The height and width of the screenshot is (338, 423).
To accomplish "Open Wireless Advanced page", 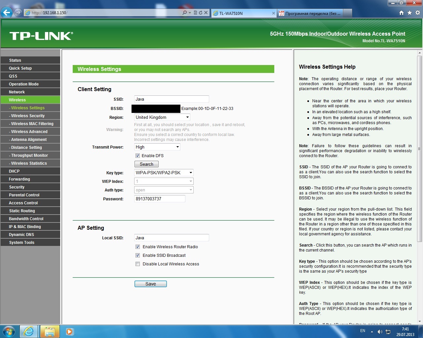I will [30, 131].
